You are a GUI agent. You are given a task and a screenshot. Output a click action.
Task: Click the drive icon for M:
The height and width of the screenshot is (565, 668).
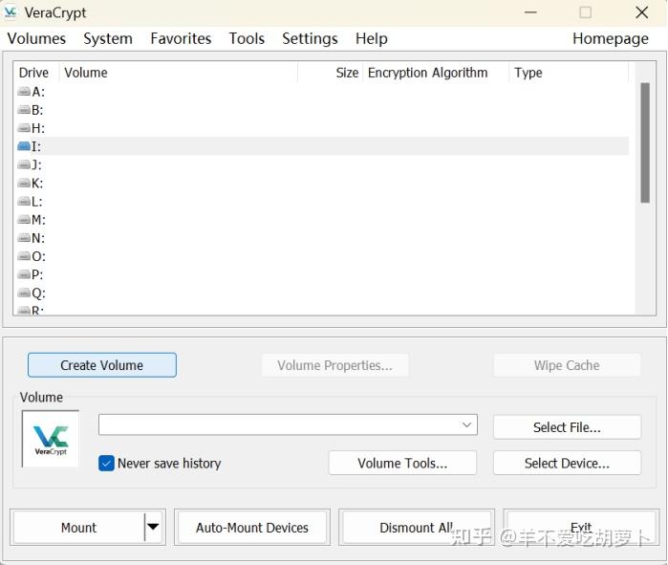[24, 220]
